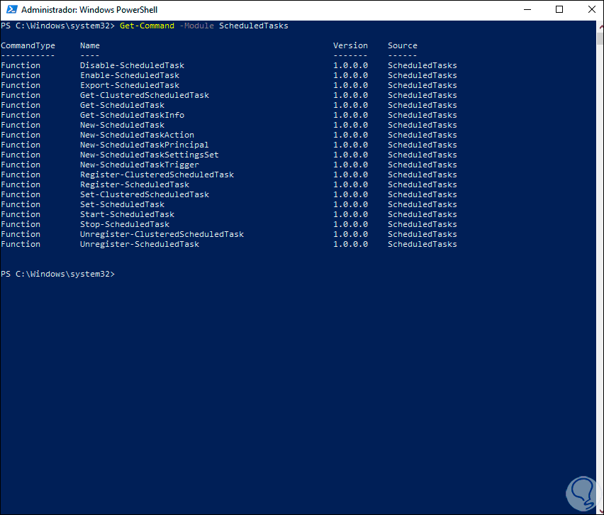The width and height of the screenshot is (604, 515).
Task: Select New-ScheduledTaskTrigger name
Action: [140, 165]
